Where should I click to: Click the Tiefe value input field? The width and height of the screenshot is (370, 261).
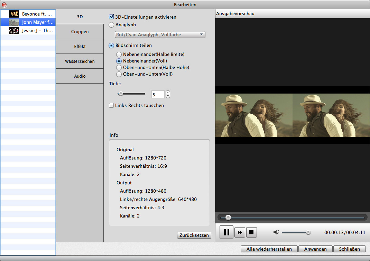158,95
